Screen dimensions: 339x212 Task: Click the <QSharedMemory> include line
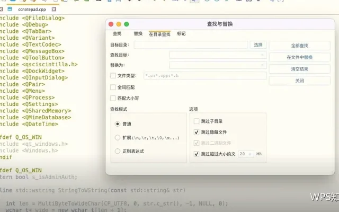(35, 111)
